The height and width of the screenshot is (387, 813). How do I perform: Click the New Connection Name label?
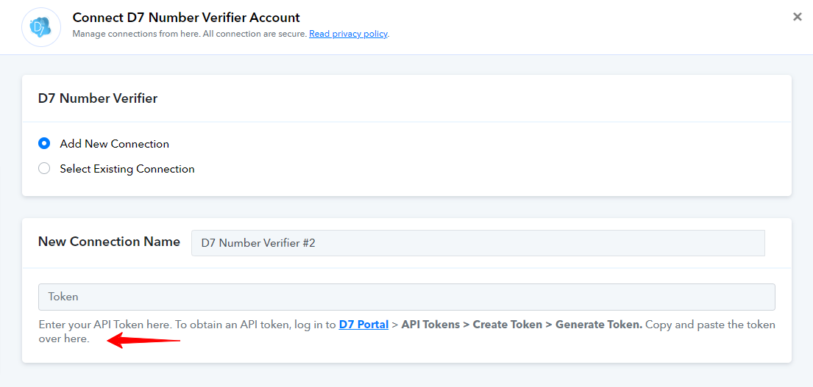(110, 242)
